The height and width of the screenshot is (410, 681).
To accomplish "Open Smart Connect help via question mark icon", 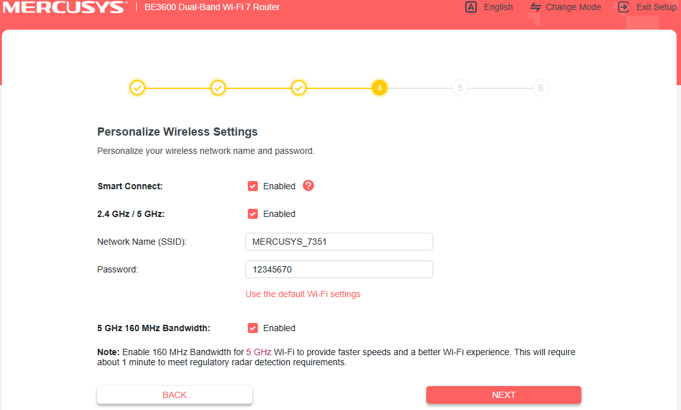I will (308, 185).
